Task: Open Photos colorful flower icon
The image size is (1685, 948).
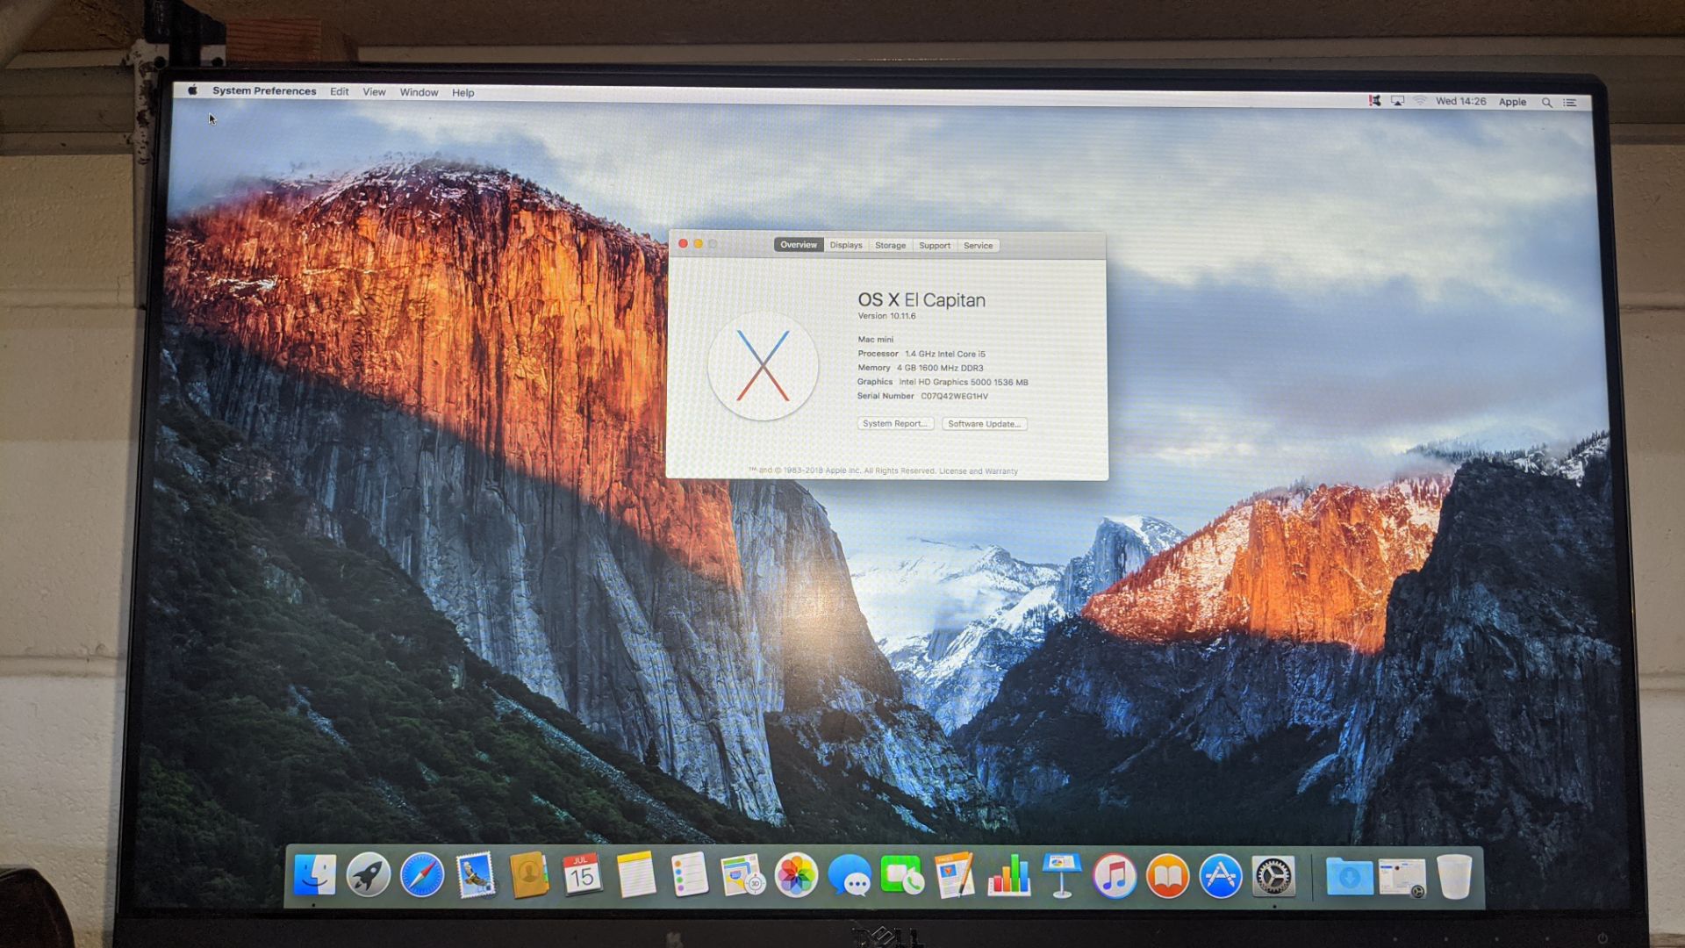Action: click(796, 875)
